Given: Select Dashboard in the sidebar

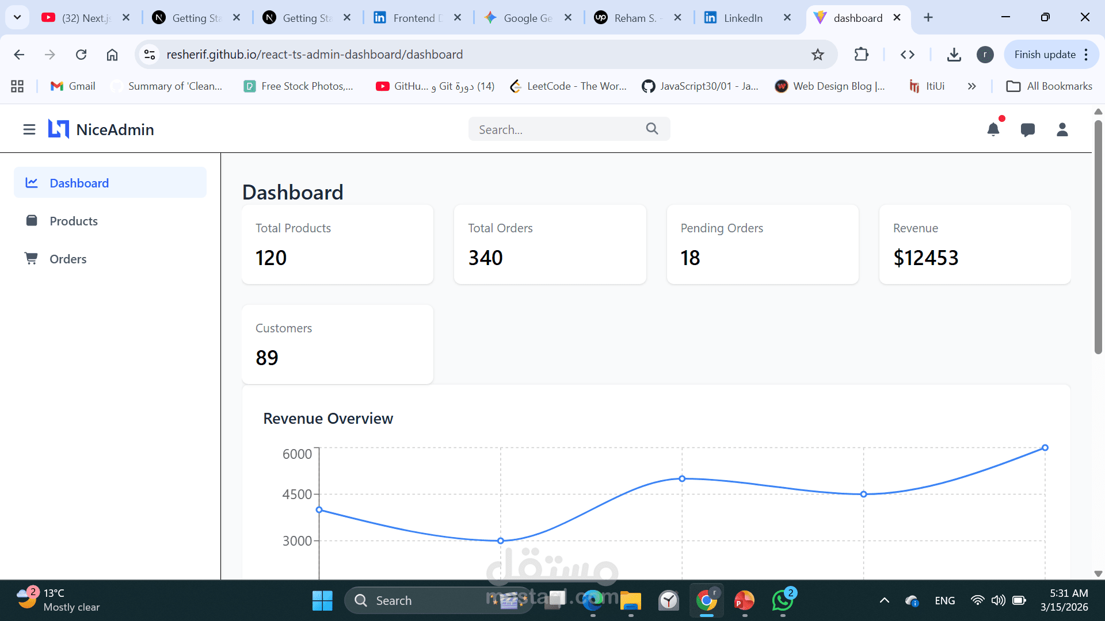Looking at the screenshot, I should click(79, 183).
